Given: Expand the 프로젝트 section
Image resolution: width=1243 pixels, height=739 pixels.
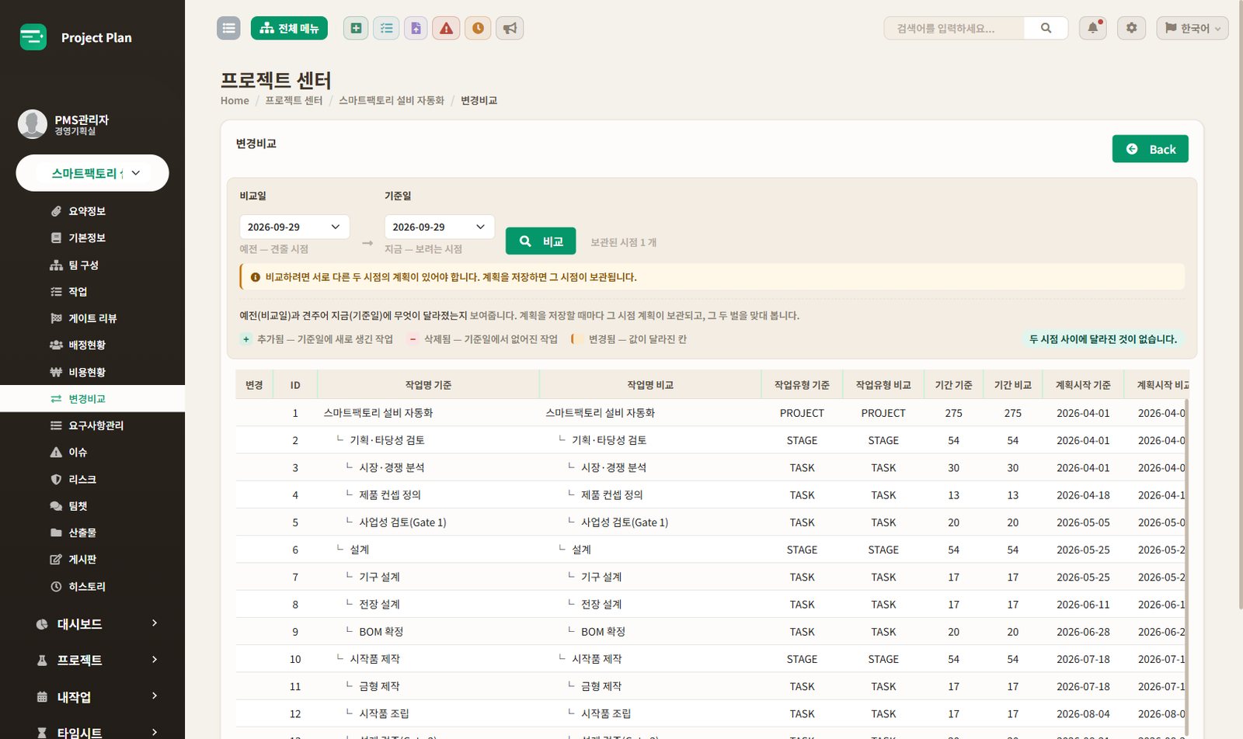Looking at the screenshot, I should click(92, 660).
